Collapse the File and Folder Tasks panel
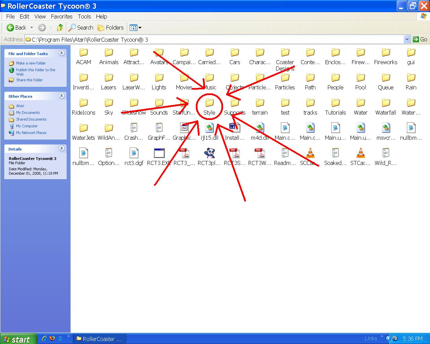 (x=61, y=53)
